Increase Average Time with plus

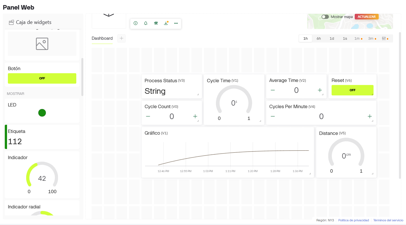pos(320,90)
